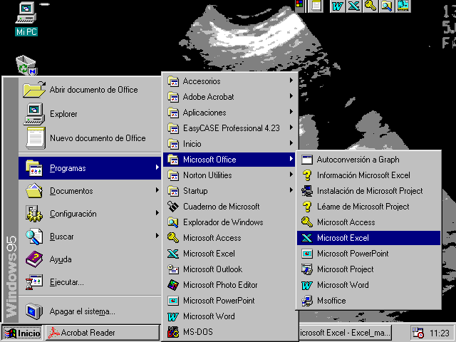Expand the Adobe Acrobat folder arrow
The height and width of the screenshot is (342, 456).
(x=291, y=96)
